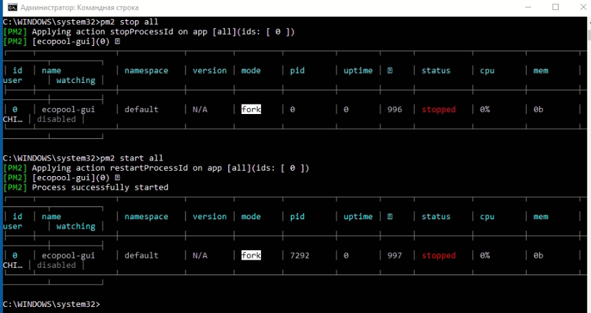Click the "Applying action restartProcessId" log line
Image resolution: width=591 pixels, height=313 pixels.
[156, 168]
